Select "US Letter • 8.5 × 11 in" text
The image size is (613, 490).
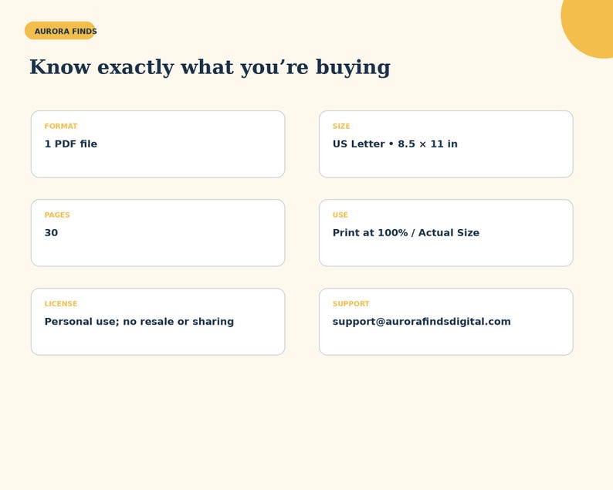pyautogui.click(x=395, y=144)
